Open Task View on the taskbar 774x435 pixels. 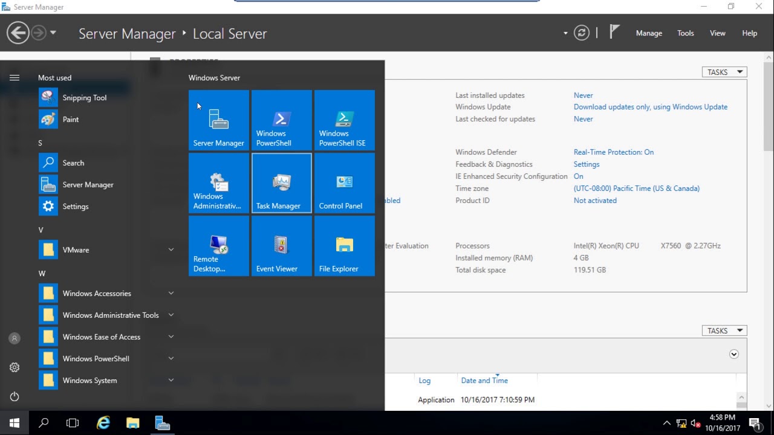[73, 423]
